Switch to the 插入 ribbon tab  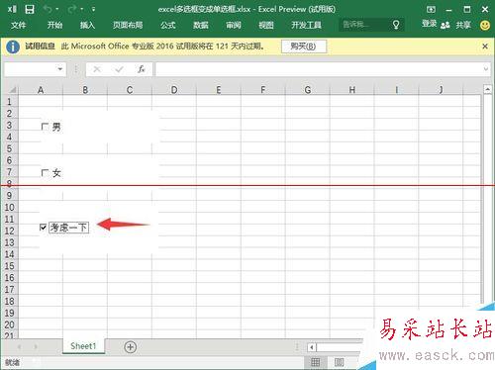(x=87, y=25)
